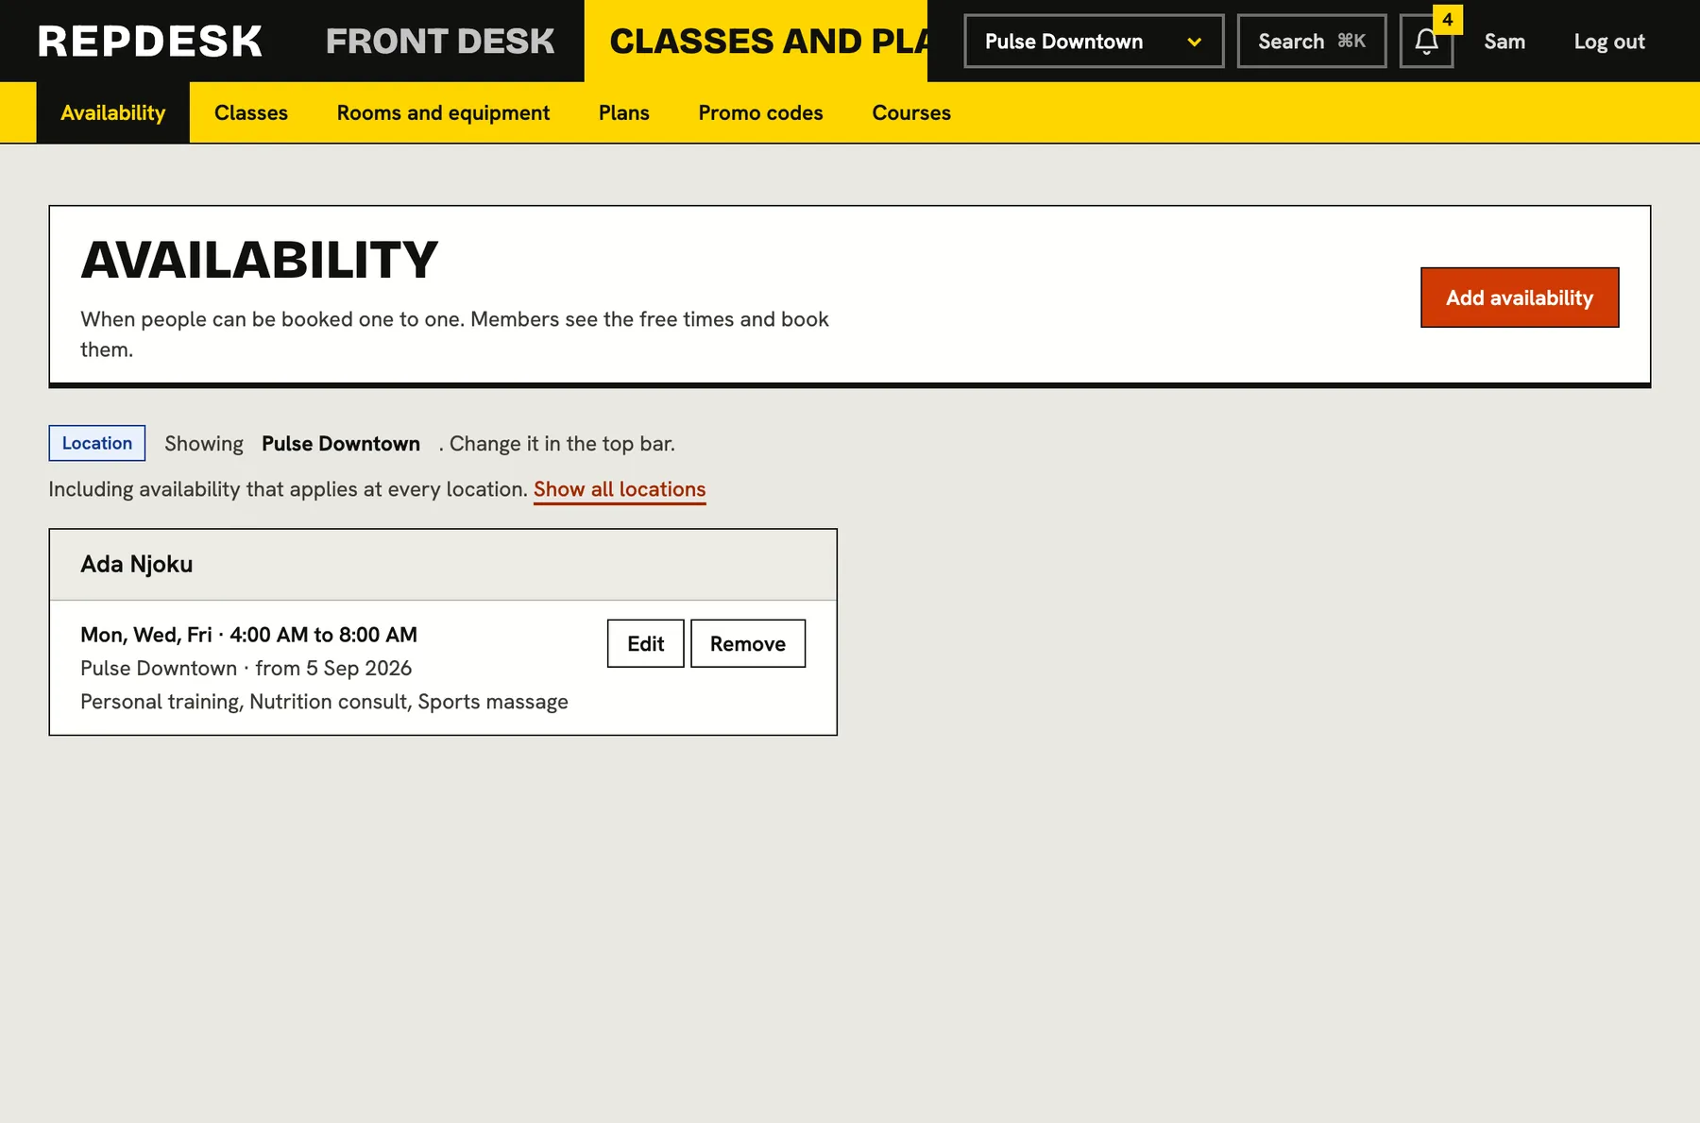The height and width of the screenshot is (1123, 1700).
Task: Log out of the account
Action: coord(1609,42)
